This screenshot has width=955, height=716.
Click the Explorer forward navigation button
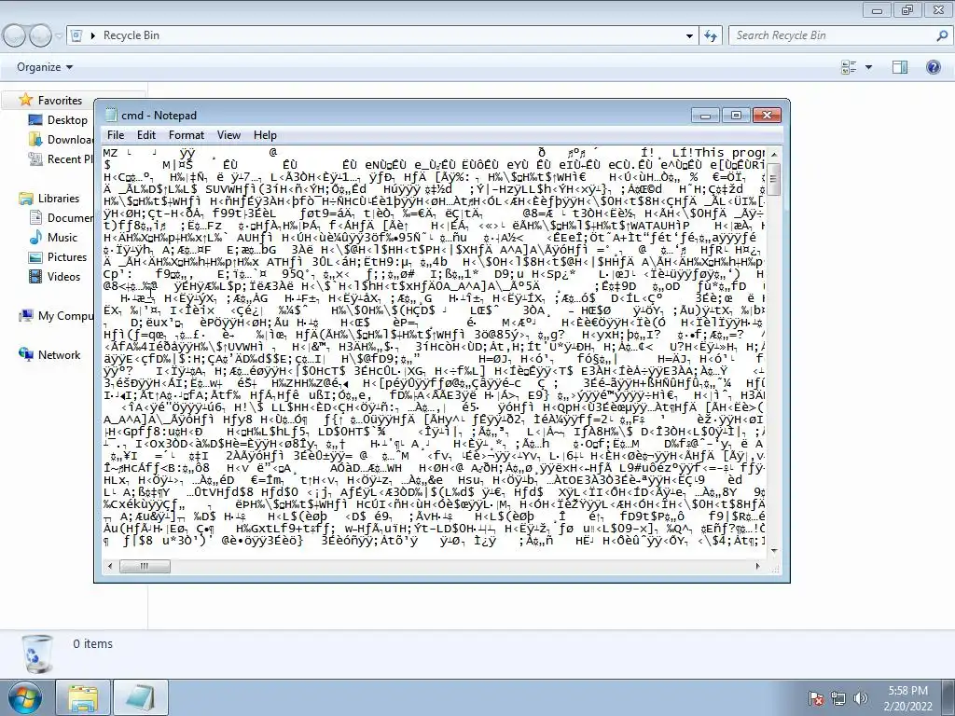[x=40, y=36]
